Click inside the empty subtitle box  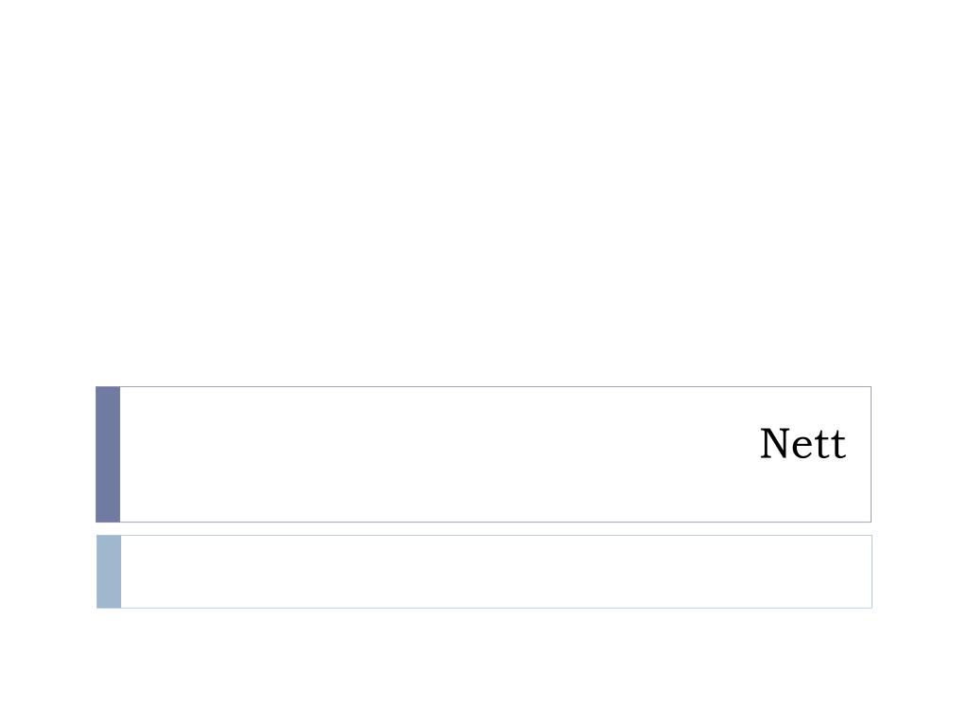496,572
